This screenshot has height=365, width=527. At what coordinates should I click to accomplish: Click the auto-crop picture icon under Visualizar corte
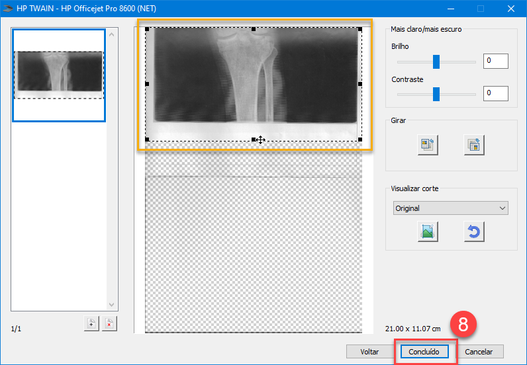pos(428,231)
